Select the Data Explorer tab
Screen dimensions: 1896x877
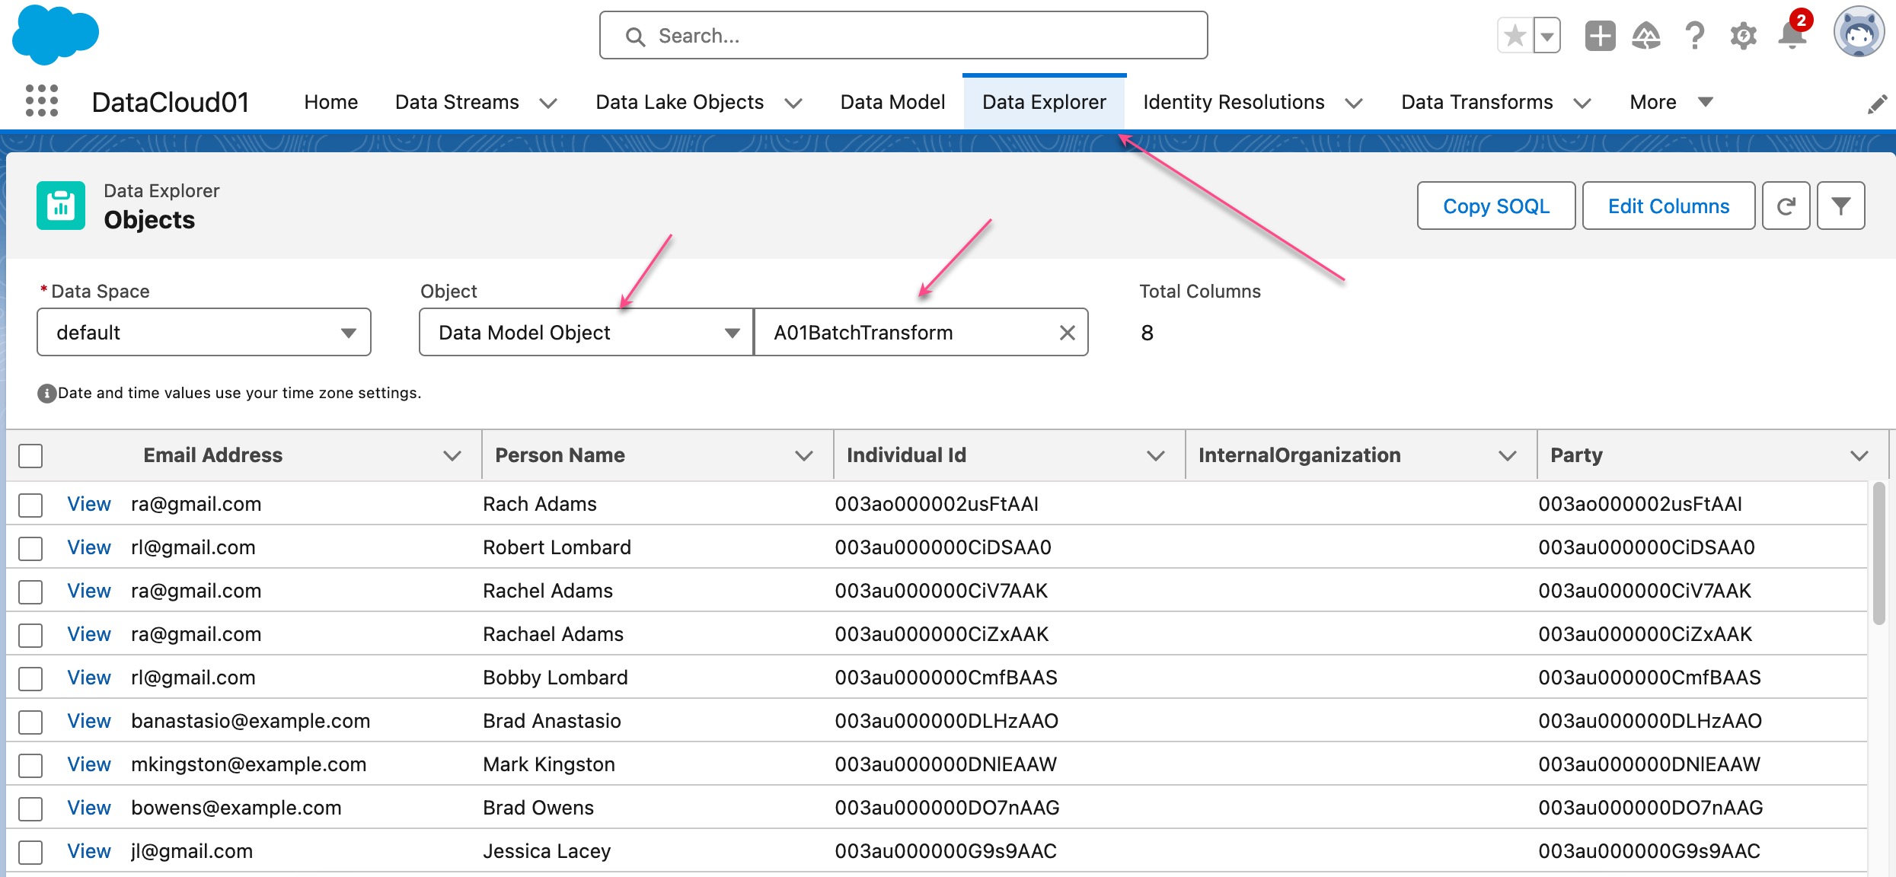click(x=1044, y=102)
